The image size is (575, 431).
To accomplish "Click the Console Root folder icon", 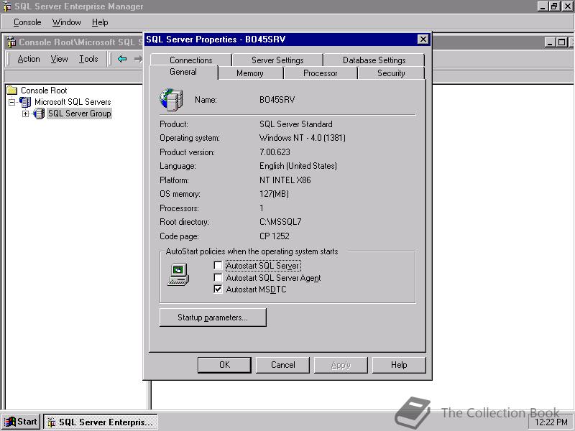I will point(12,91).
